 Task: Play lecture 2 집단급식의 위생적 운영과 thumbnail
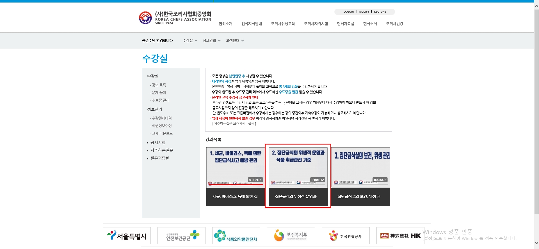298,167
